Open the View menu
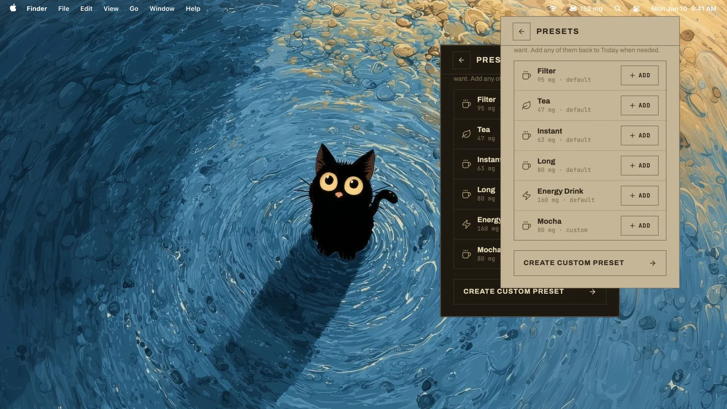Image resolution: width=727 pixels, height=409 pixels. (x=111, y=8)
